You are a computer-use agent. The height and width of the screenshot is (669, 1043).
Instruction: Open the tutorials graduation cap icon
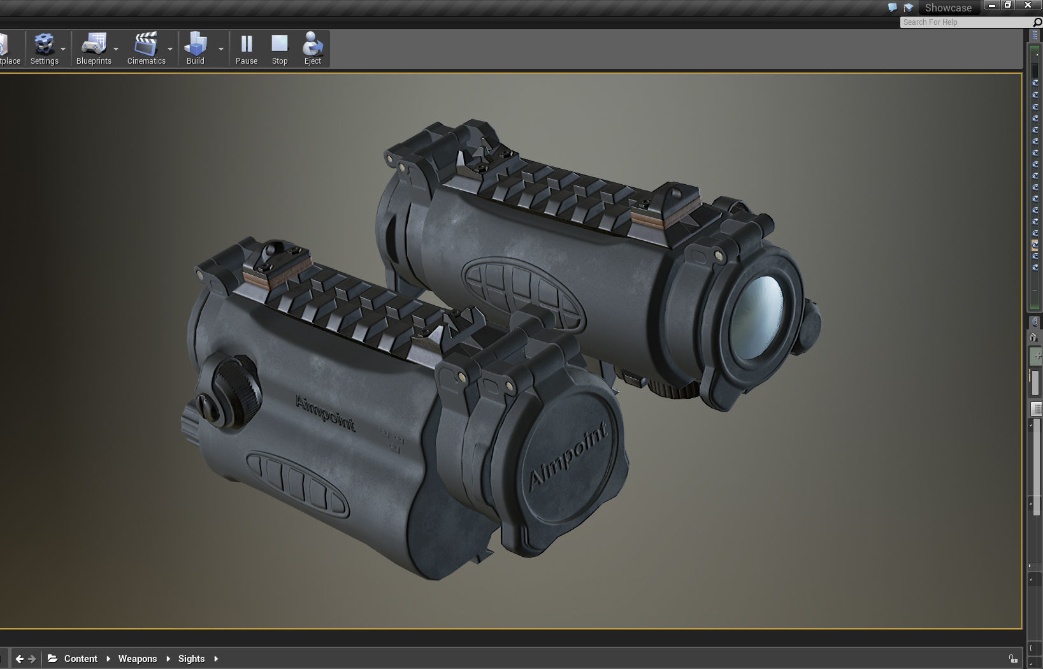909,8
